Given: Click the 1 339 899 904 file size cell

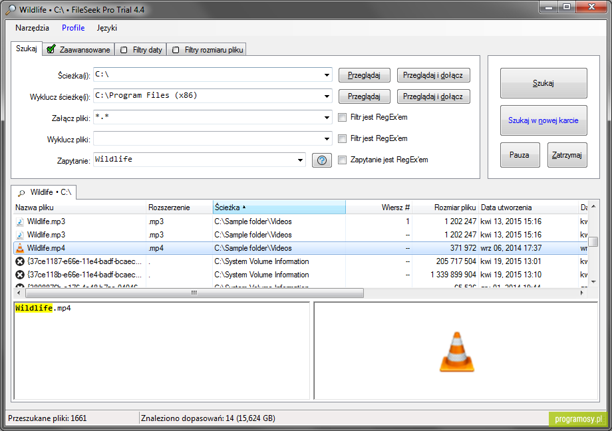Looking at the screenshot, I should [453, 275].
